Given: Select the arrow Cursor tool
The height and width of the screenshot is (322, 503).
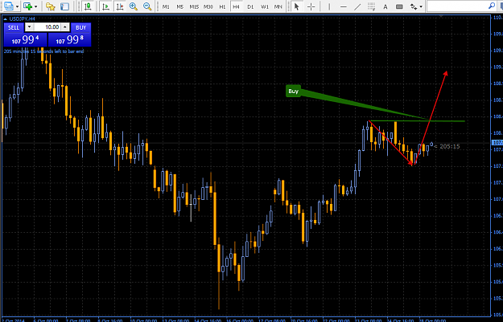Looking at the screenshot, I should pos(297,6).
